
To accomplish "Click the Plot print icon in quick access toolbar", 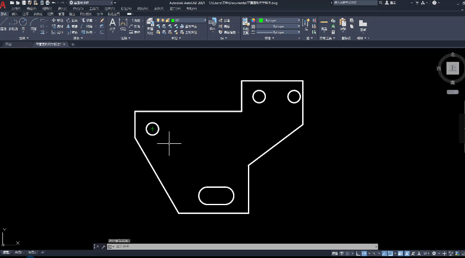I will click(48, 2).
